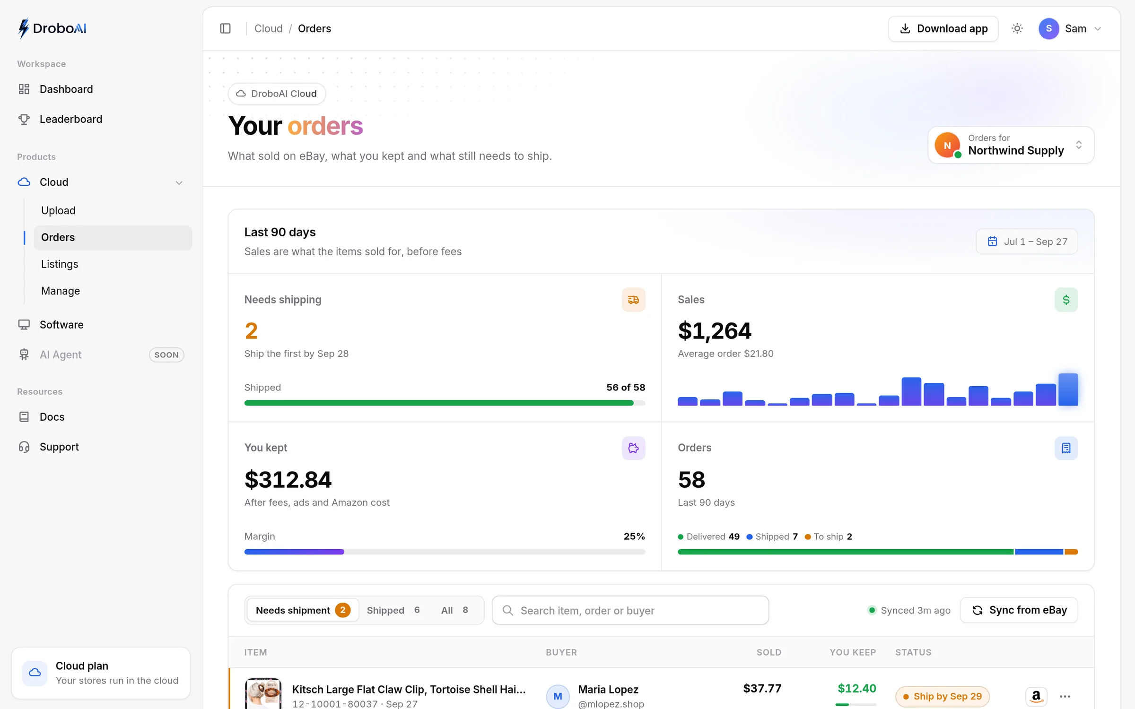Click the SOON badge beside AI Agent

166,355
